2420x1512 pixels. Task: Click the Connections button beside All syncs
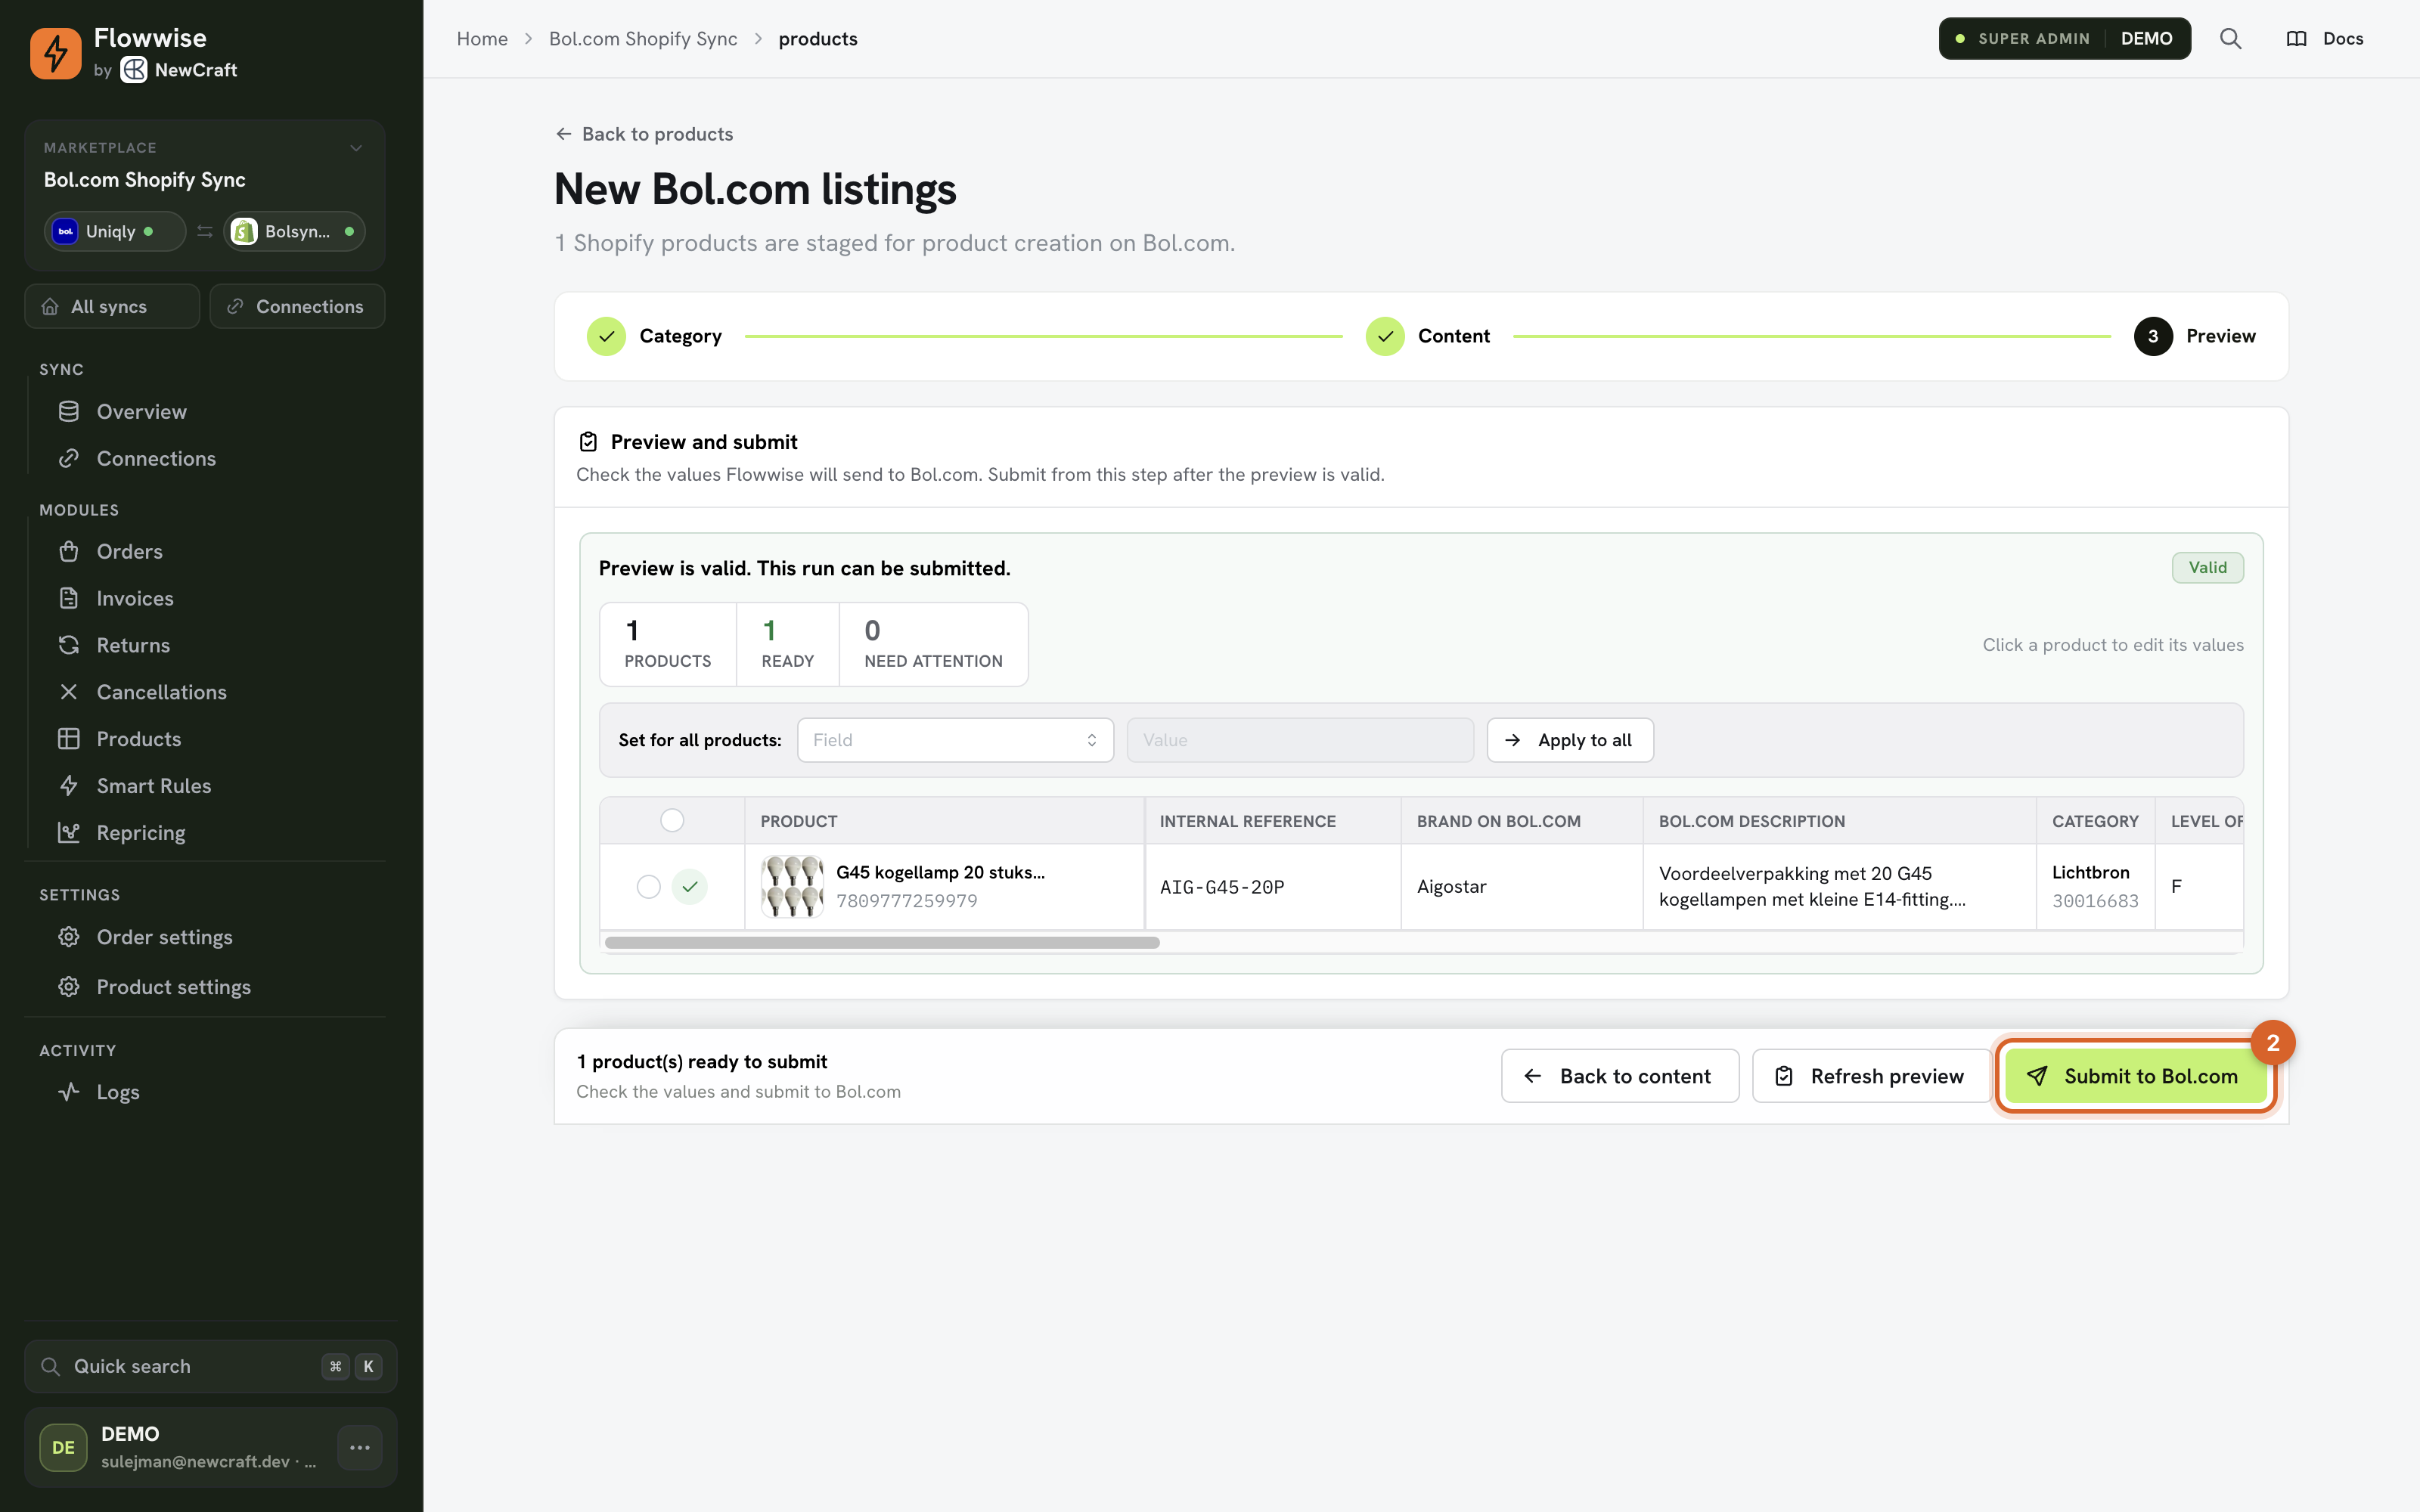click(x=297, y=306)
